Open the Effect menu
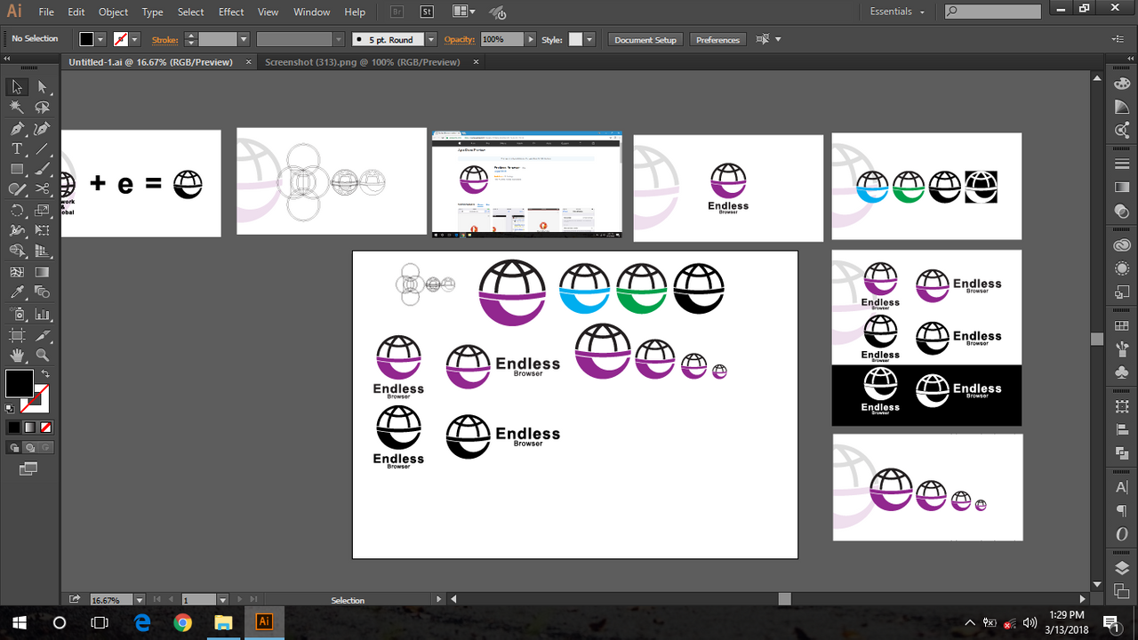Viewport: 1138px width, 640px height. point(231,12)
